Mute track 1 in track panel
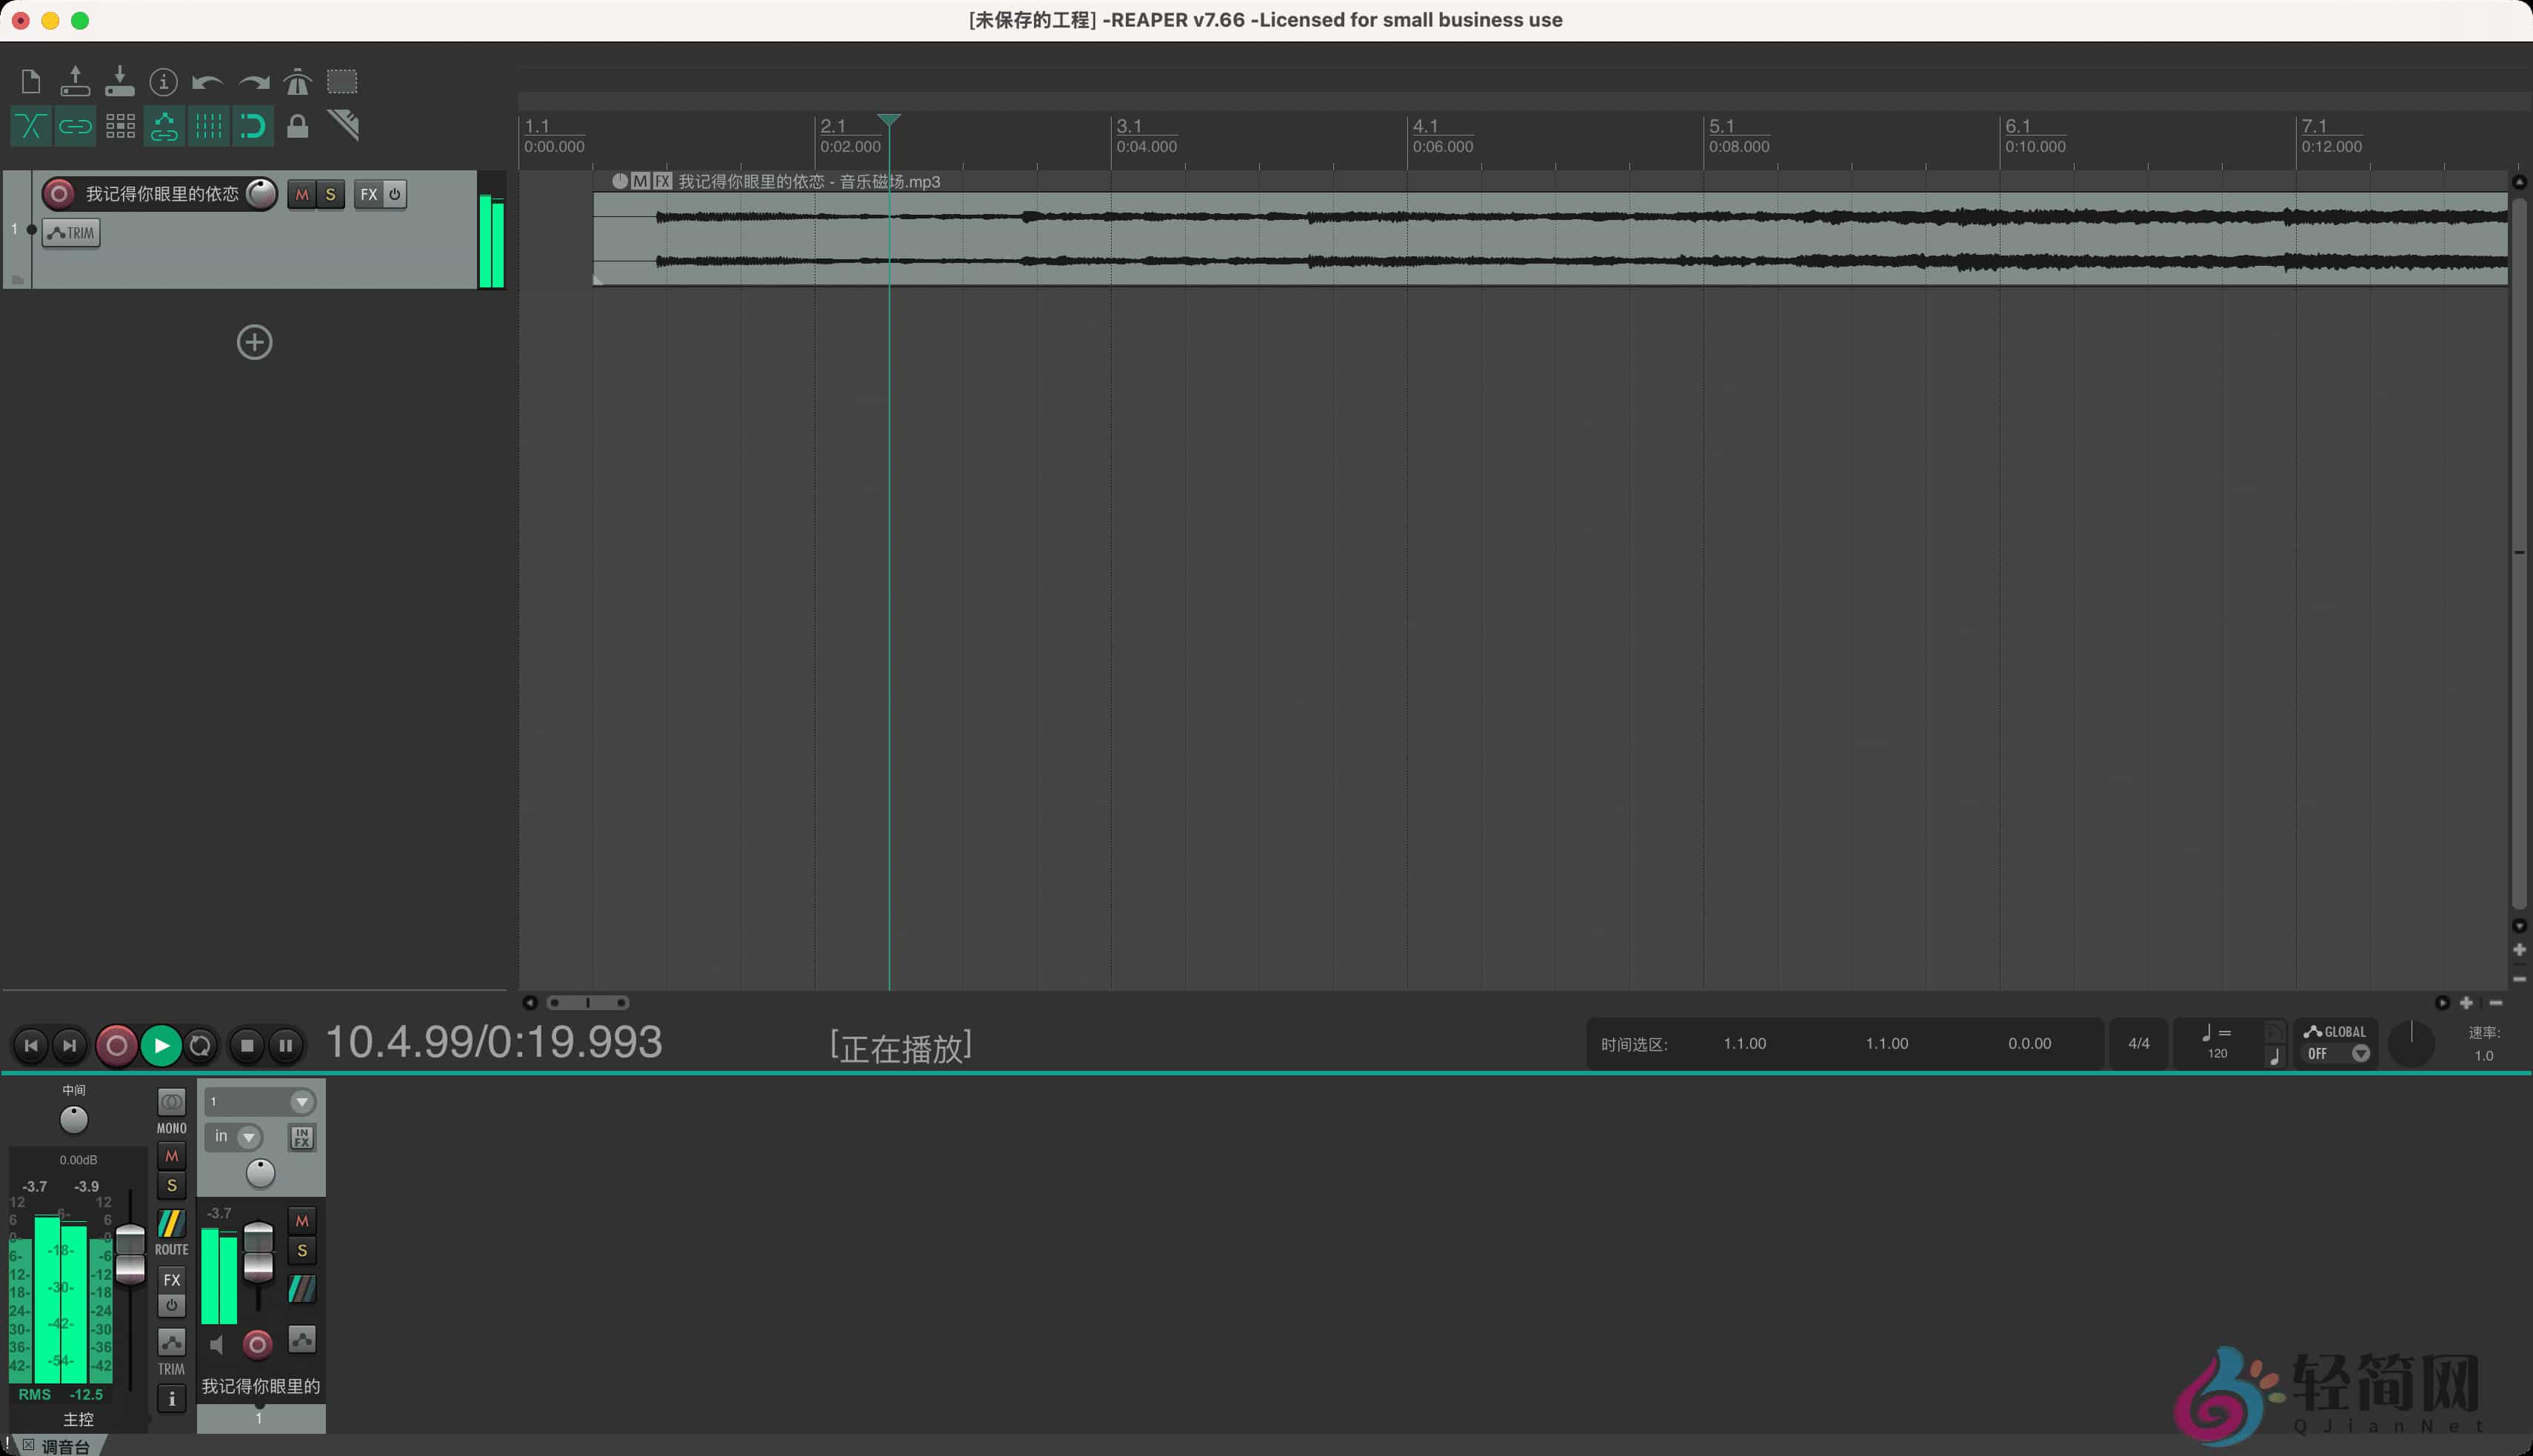The image size is (2533, 1456). pyautogui.click(x=301, y=194)
